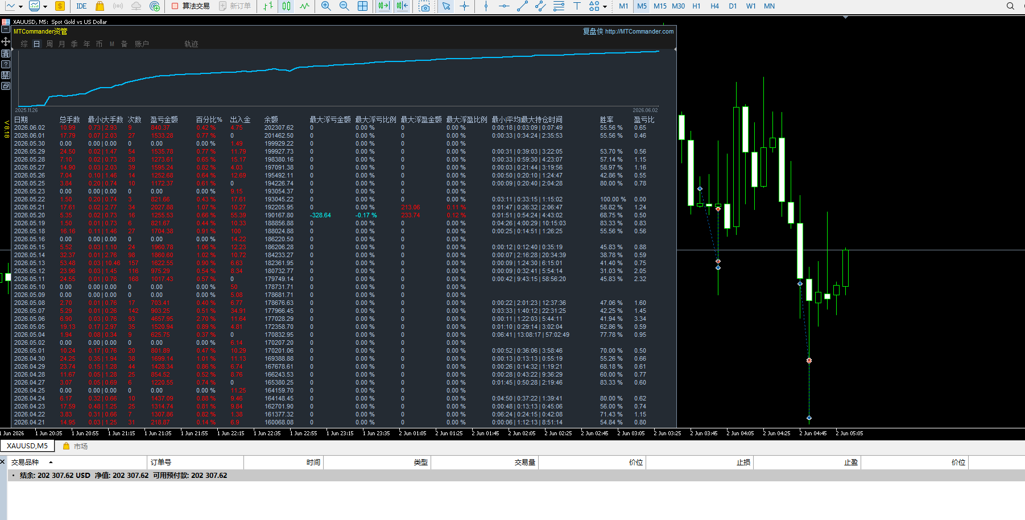Open the 市场 market tab

[x=75, y=446]
